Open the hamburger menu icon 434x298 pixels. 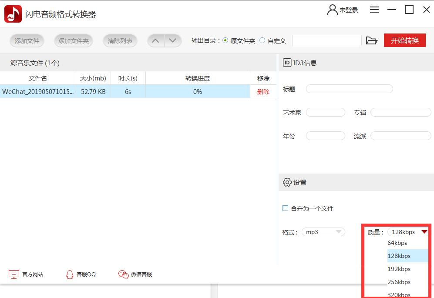[x=374, y=10]
